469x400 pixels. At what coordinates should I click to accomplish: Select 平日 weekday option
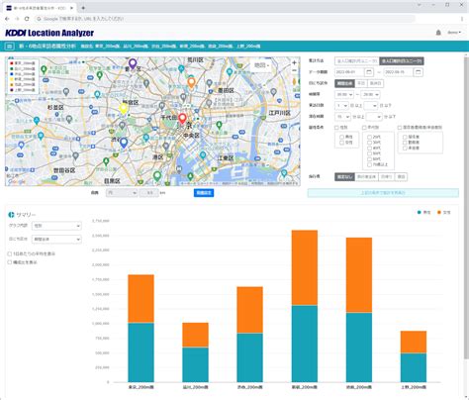coord(361,83)
